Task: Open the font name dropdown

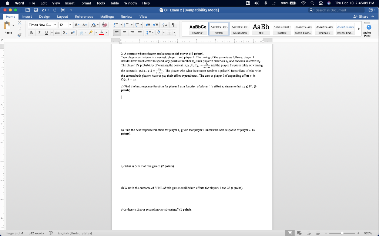Action: [x=55, y=25]
